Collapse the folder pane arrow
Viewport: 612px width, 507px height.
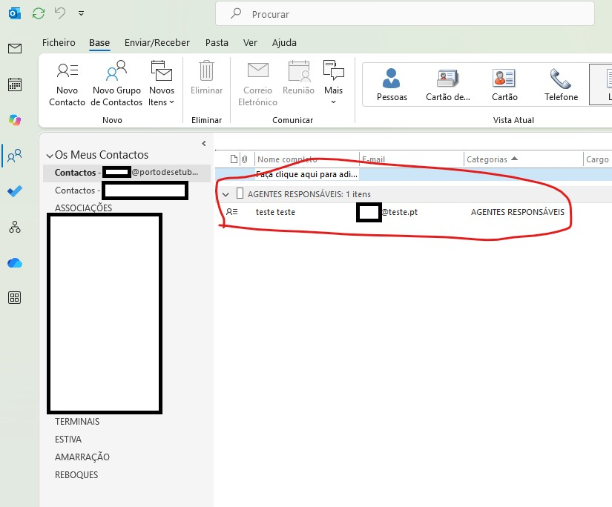coord(204,144)
